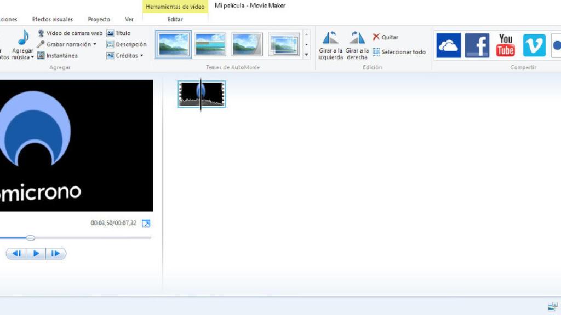Screen dimensions: 561x315
Task: Insert a Título before the clip
Action: coord(121,33)
